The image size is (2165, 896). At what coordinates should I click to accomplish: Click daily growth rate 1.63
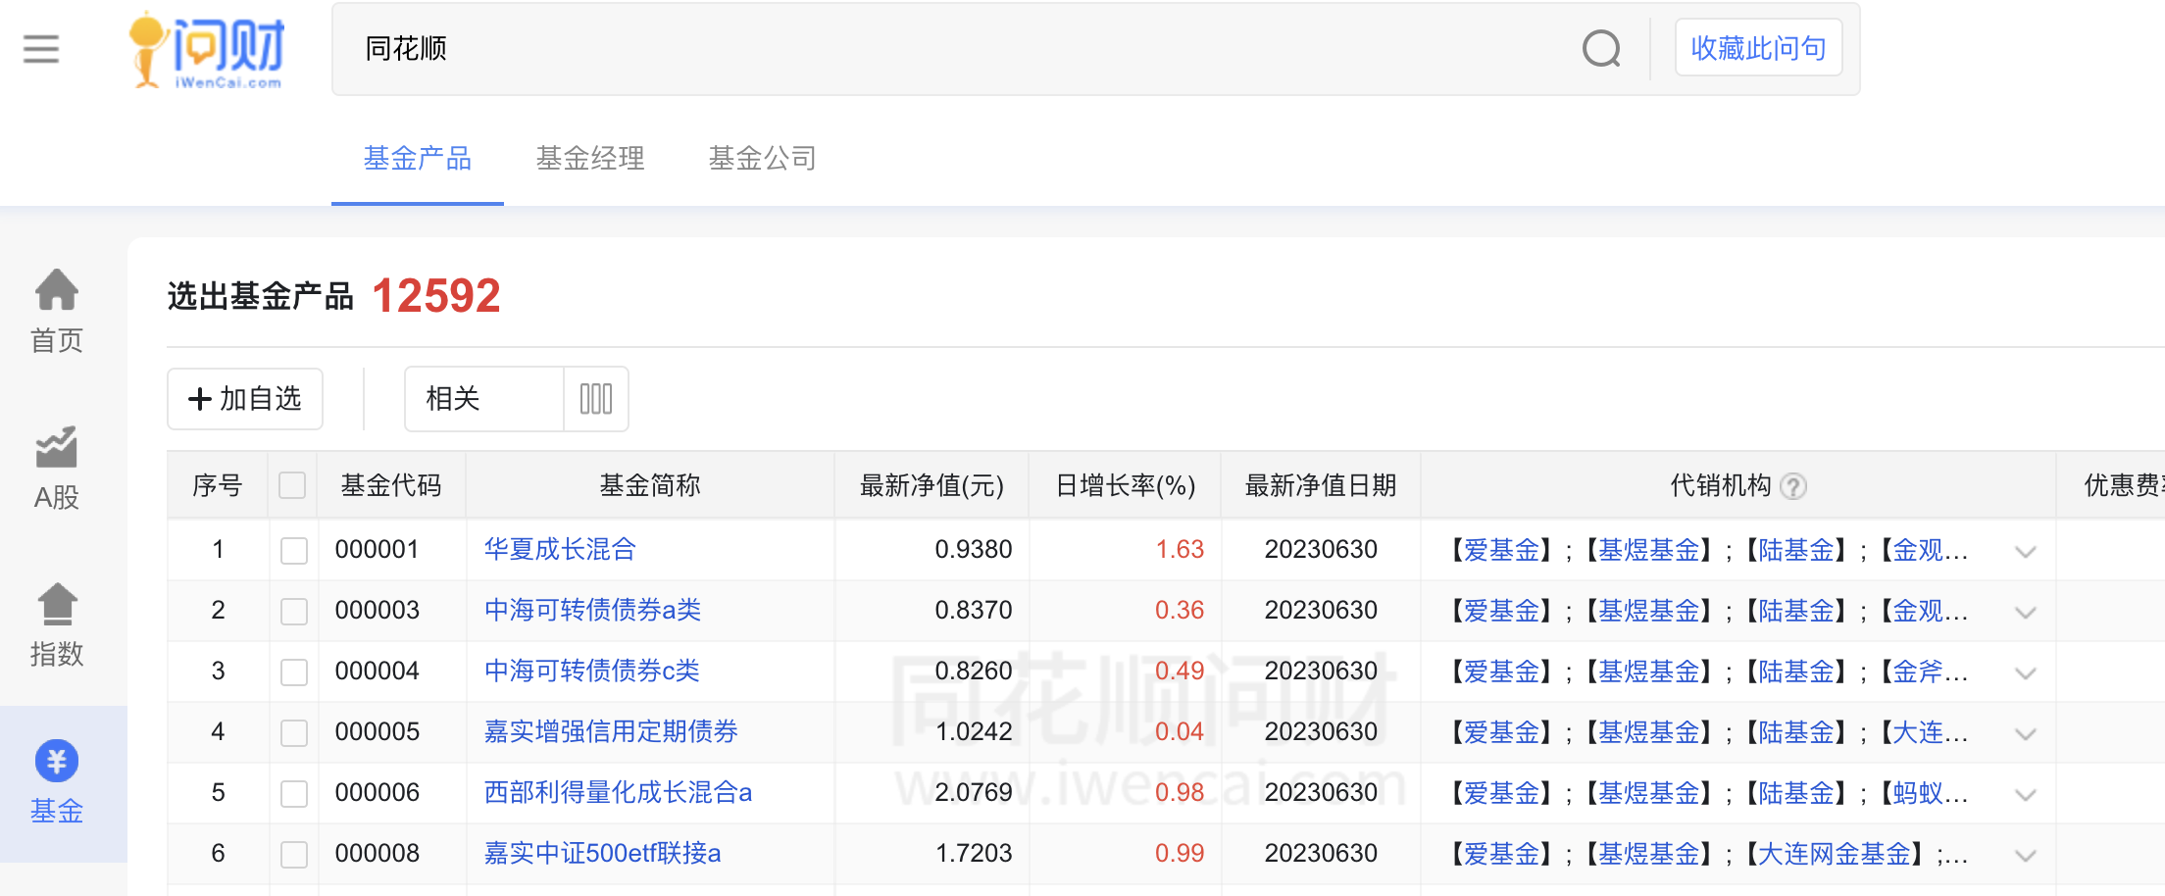coord(1180,549)
